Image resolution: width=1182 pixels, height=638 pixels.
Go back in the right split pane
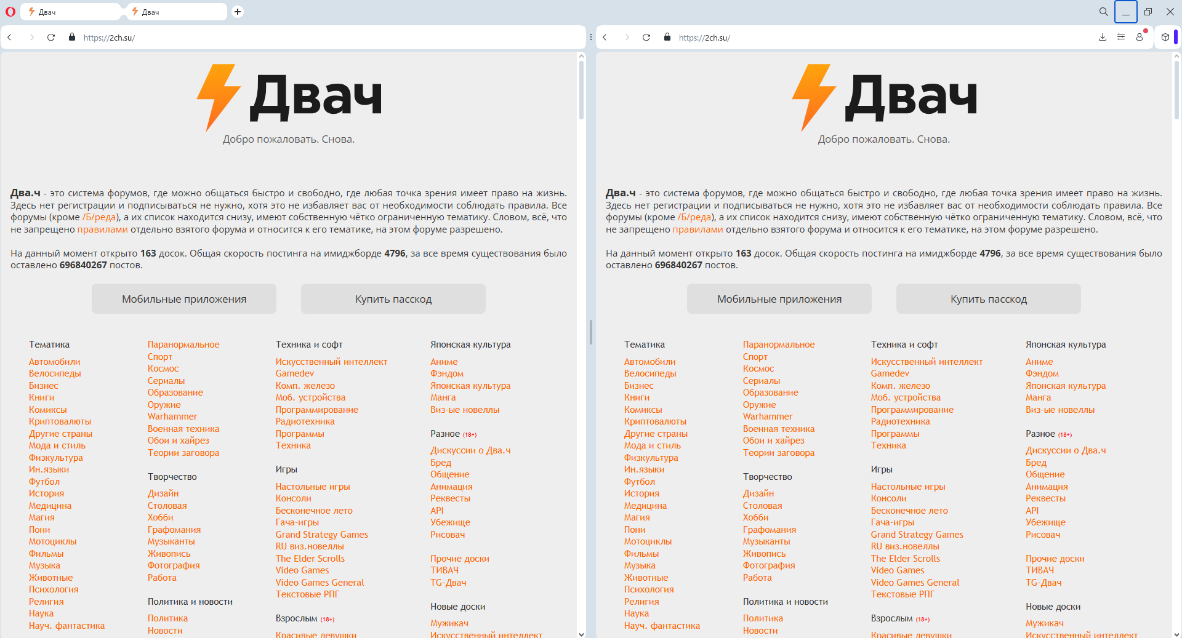[605, 38]
